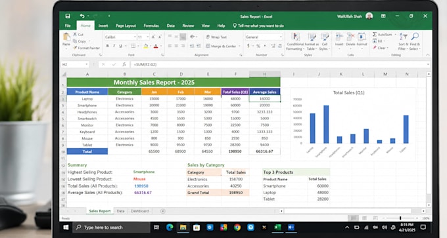
Task: Open the Dashboard sheet tab
Action: pyautogui.click(x=139, y=211)
